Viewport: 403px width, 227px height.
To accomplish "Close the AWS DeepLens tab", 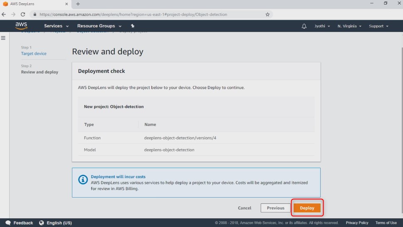I will [x=67, y=4].
